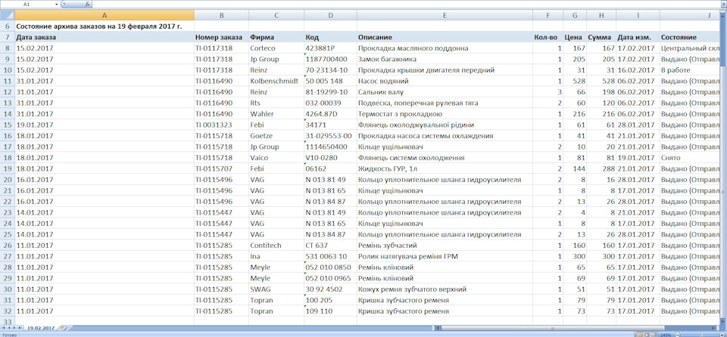Click the 'Цена' header cell

[x=575, y=37]
